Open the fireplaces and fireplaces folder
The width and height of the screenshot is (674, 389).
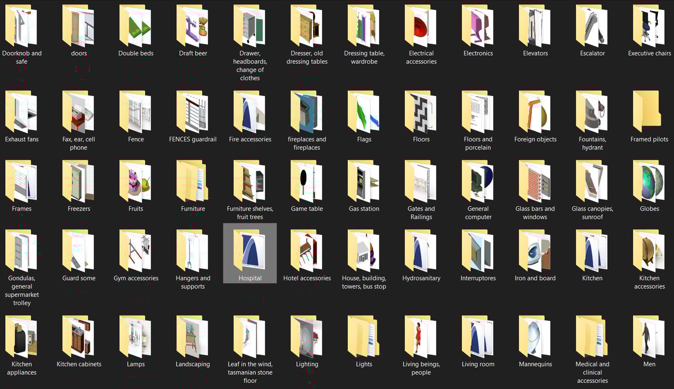click(307, 112)
